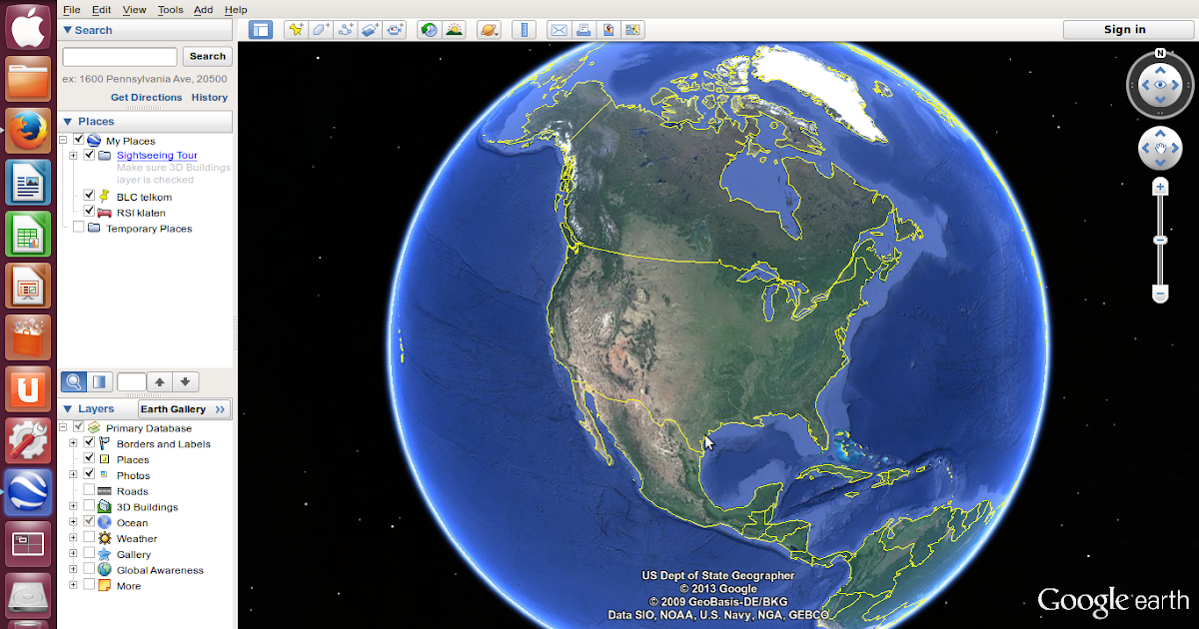Viewport: 1199px width, 629px height.
Task: Move selected place down with arrow button
Action: click(x=186, y=381)
